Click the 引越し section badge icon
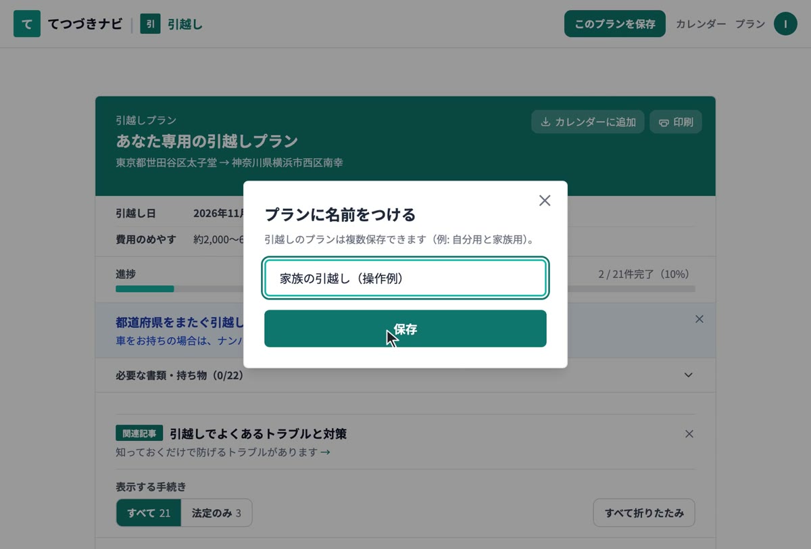The width and height of the screenshot is (811, 549). [x=150, y=24]
